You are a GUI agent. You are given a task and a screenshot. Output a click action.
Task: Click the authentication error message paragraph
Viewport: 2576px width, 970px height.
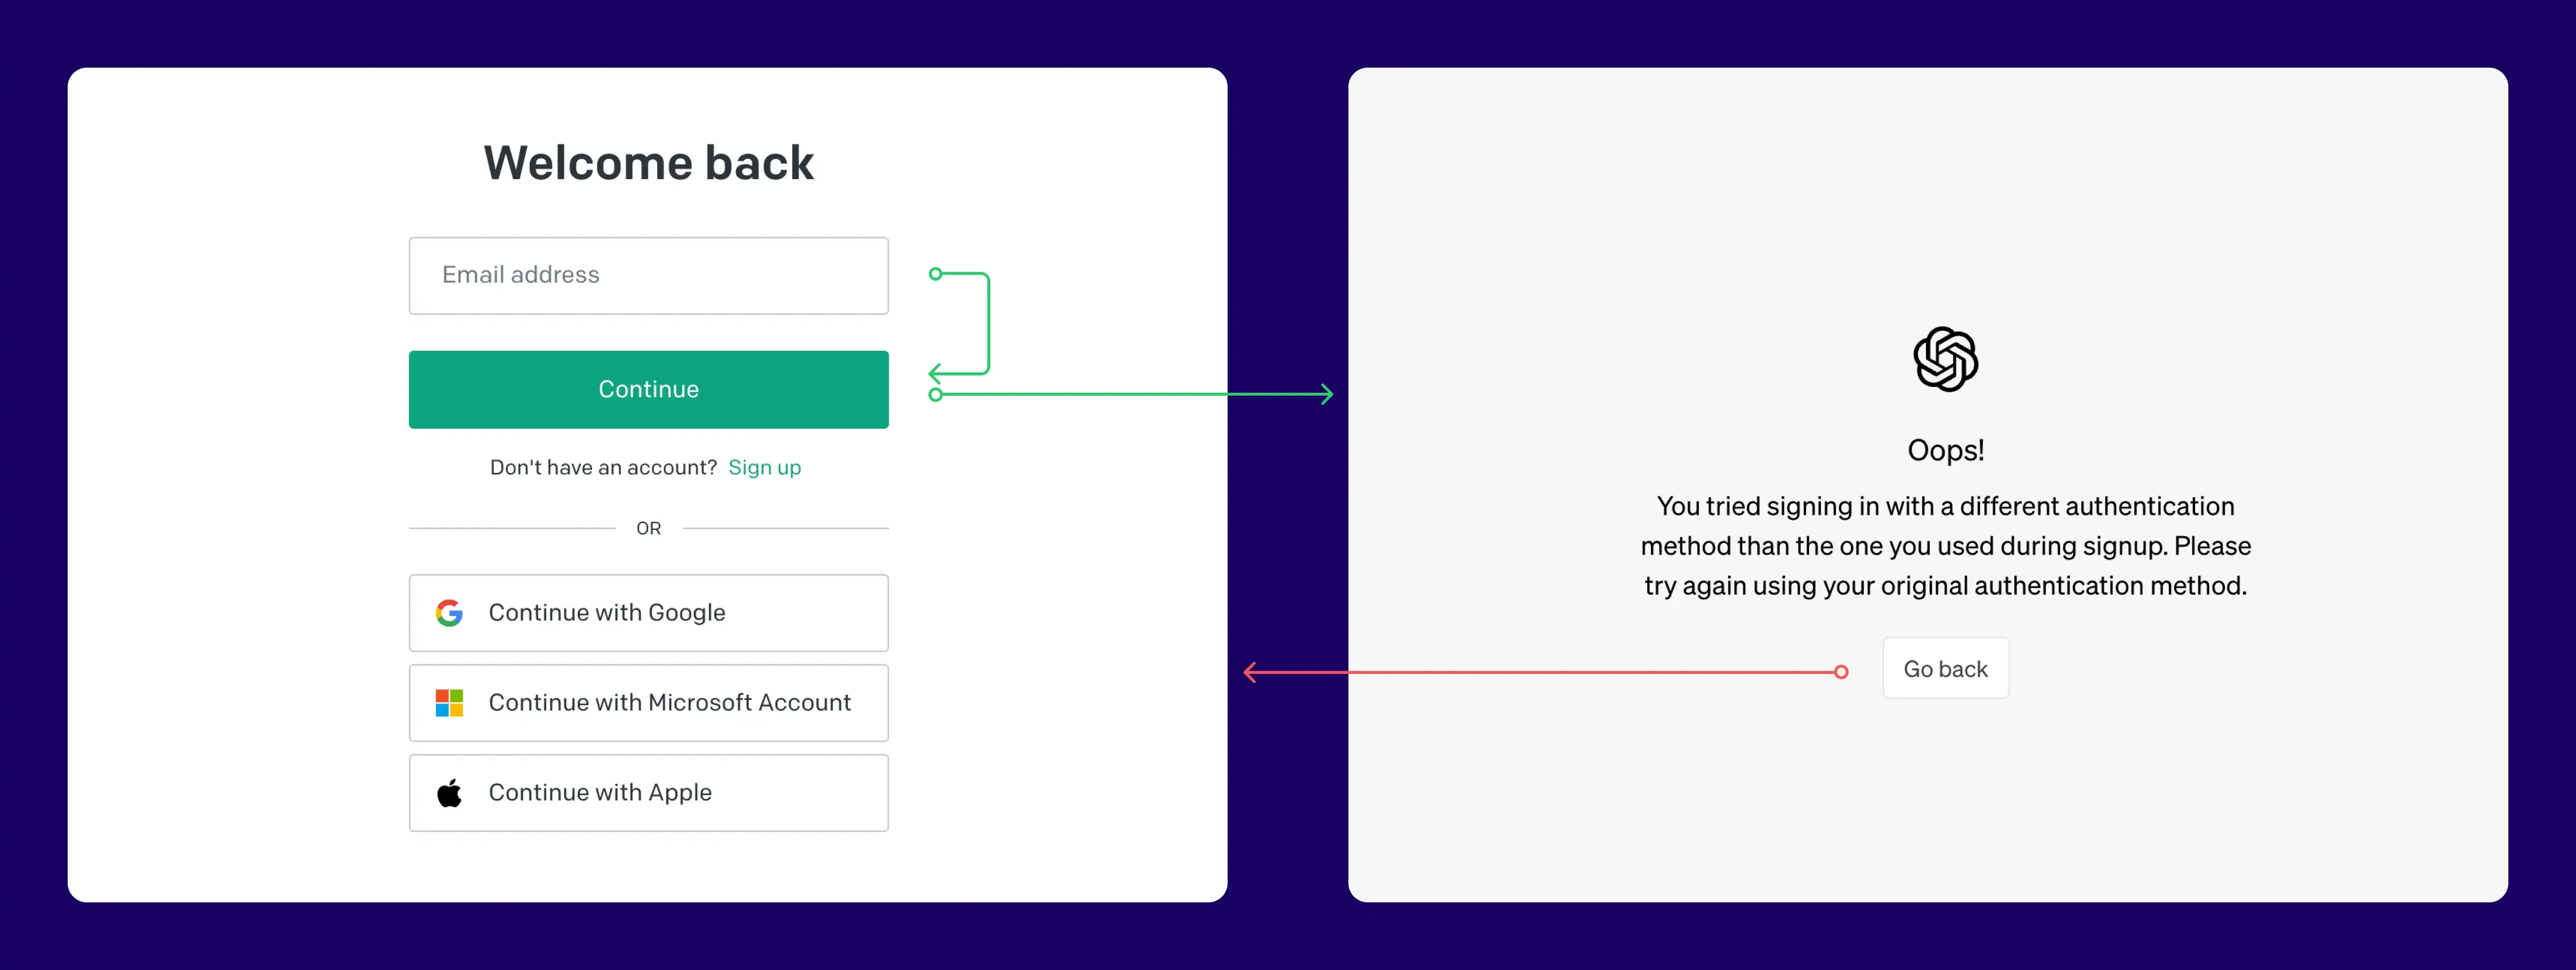coord(1945,546)
